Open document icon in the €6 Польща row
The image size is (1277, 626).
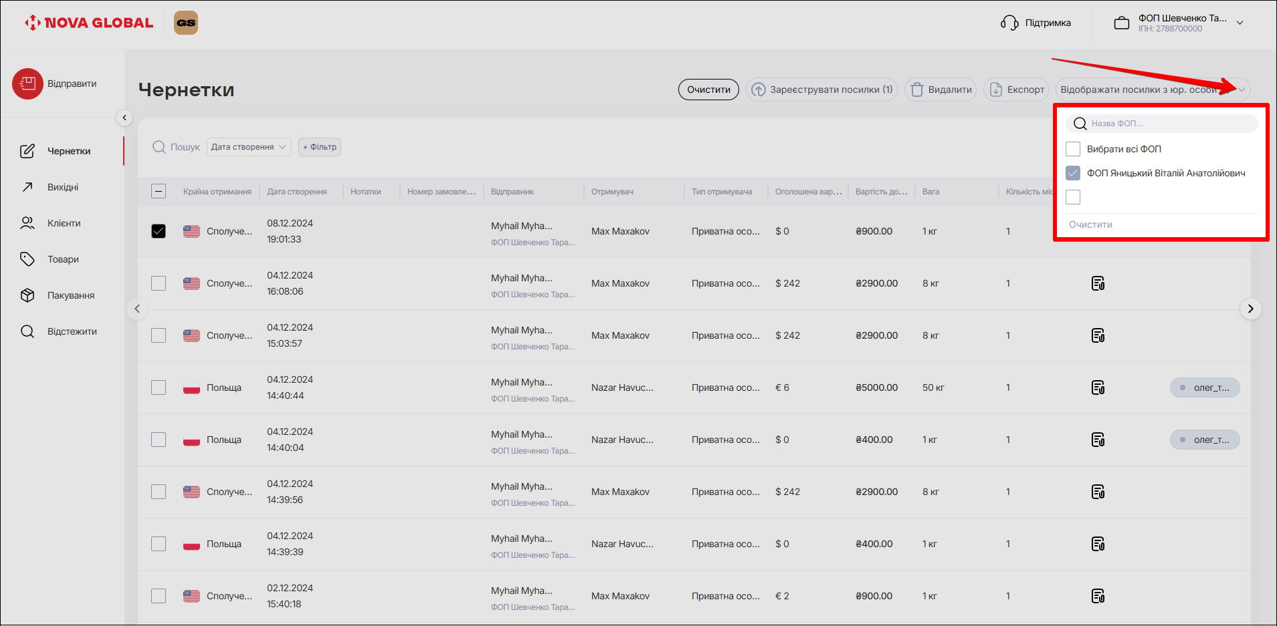[x=1098, y=387]
